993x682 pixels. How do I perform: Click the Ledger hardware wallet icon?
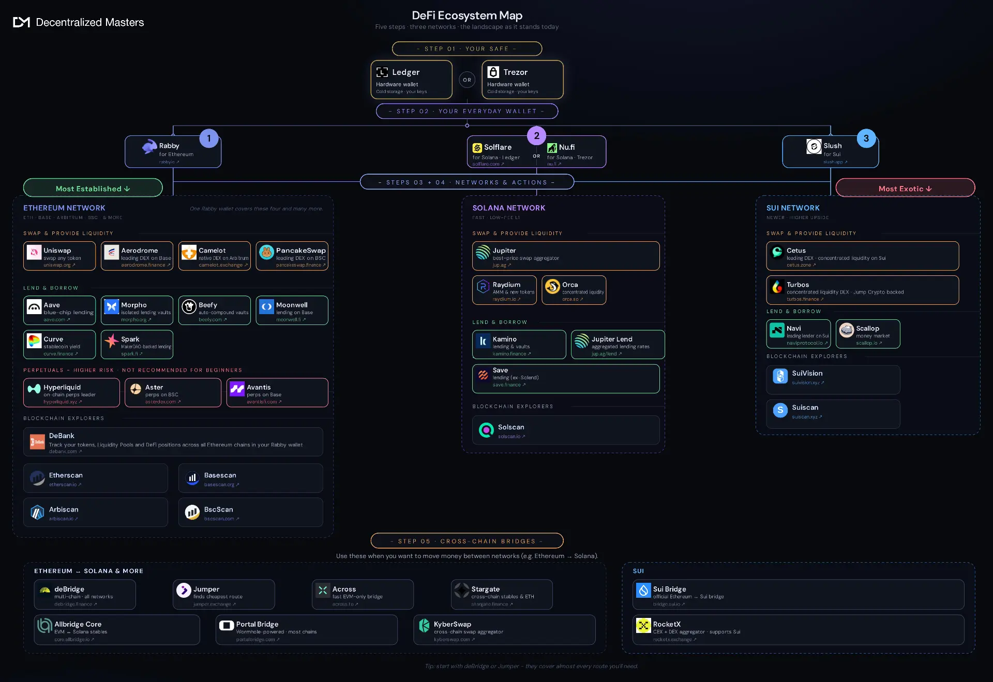tap(382, 72)
